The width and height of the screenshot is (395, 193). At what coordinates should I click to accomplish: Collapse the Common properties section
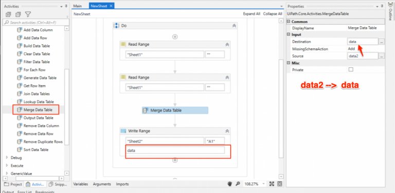(289, 22)
